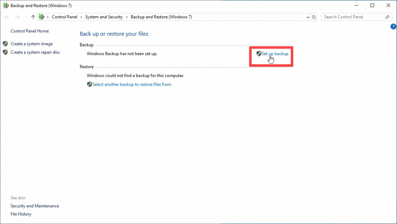397x224 pixels.
Task: Click the Forward navigation arrow
Action: (17, 17)
